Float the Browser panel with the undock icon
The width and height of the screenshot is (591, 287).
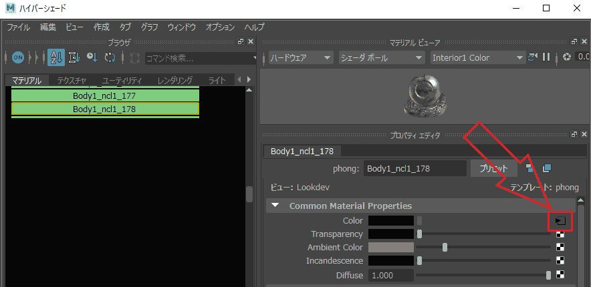pos(241,41)
